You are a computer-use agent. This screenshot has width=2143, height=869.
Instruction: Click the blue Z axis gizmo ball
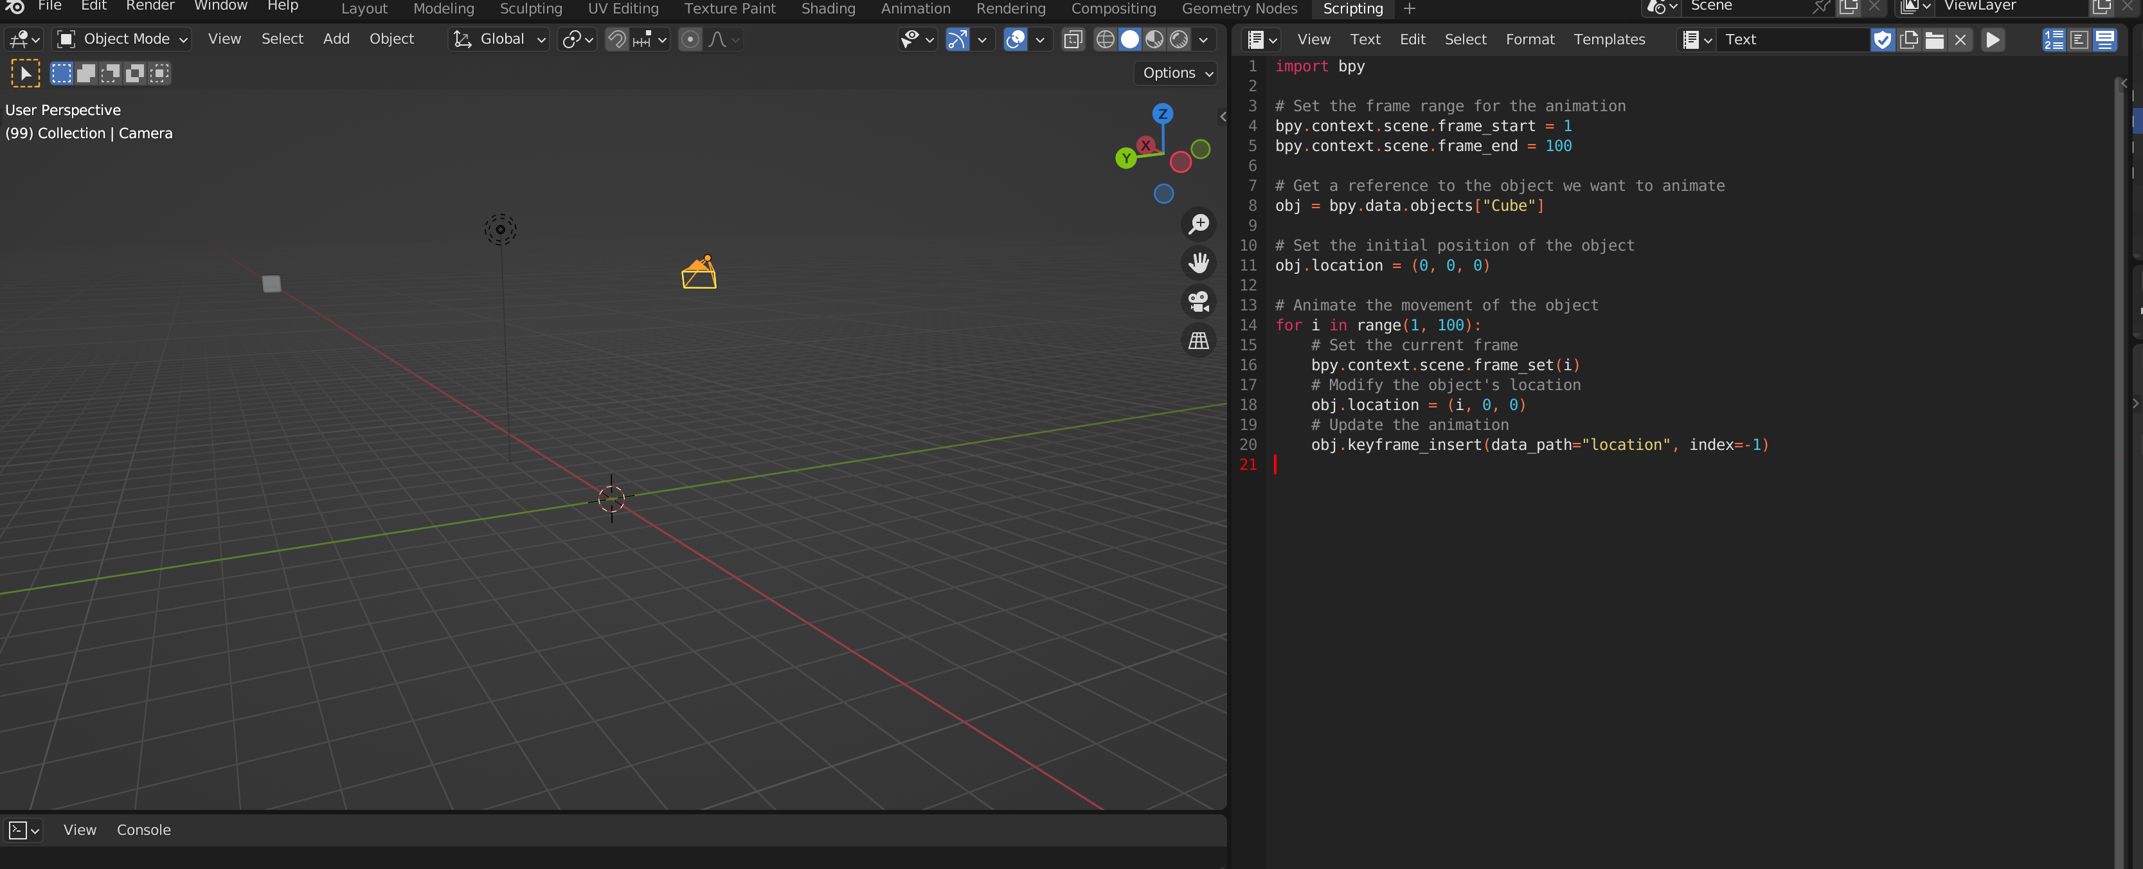point(1162,114)
